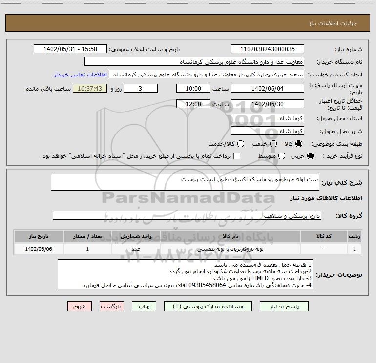The height and width of the screenshot is (363, 376).
Task: Click the general need description text box
Action: pyautogui.click(x=185, y=182)
